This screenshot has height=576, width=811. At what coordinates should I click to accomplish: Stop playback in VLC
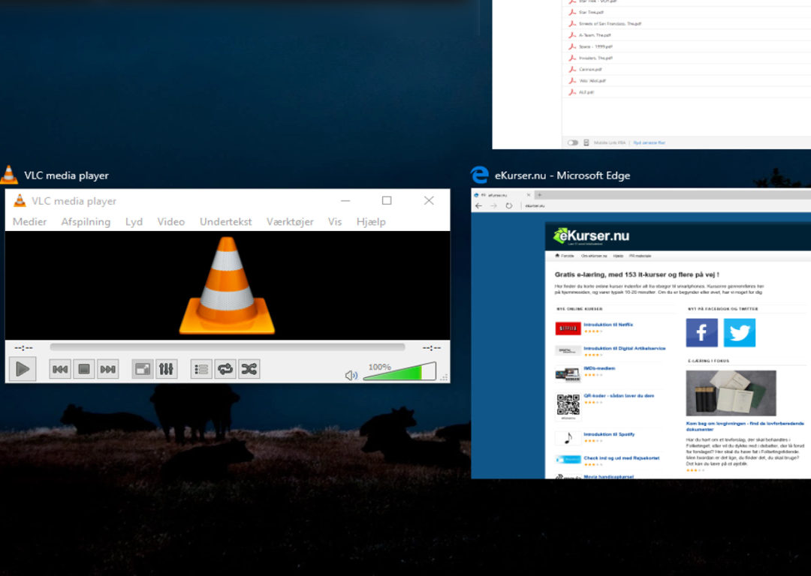(84, 369)
